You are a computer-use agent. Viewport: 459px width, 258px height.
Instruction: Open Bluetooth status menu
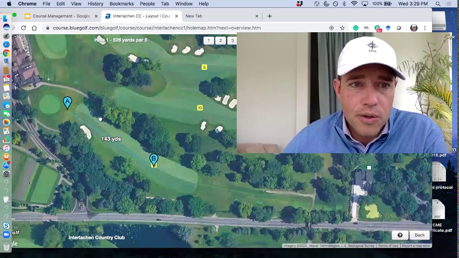pyautogui.click(x=344, y=4)
